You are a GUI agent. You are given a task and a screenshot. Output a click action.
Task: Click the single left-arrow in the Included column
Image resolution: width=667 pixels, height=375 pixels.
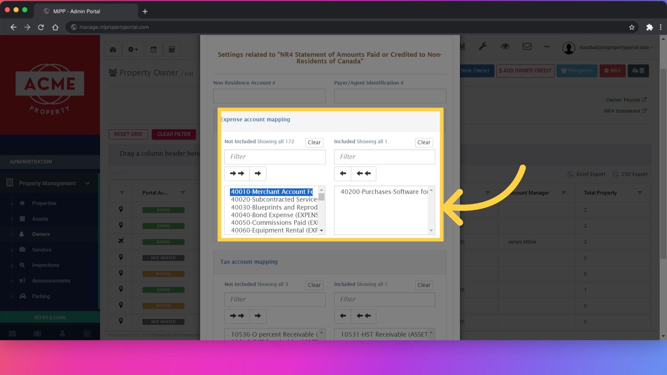pos(343,174)
